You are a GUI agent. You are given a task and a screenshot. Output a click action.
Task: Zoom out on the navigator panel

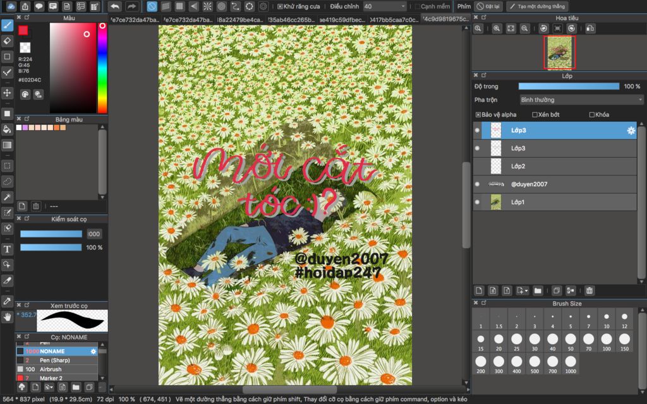tap(524, 28)
